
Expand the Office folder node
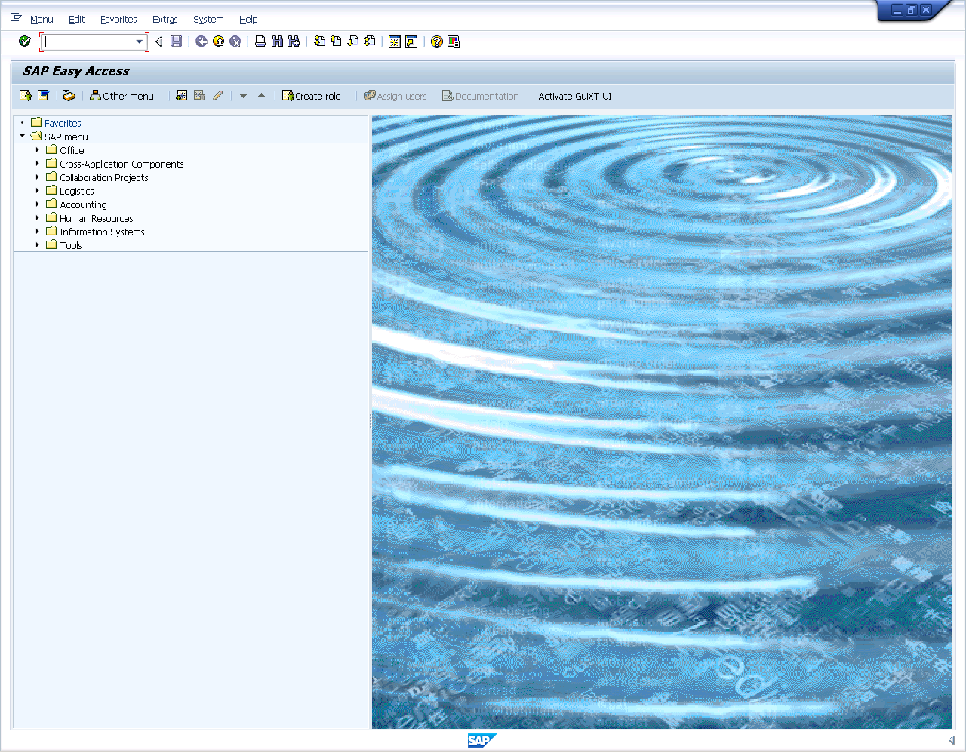coord(37,150)
